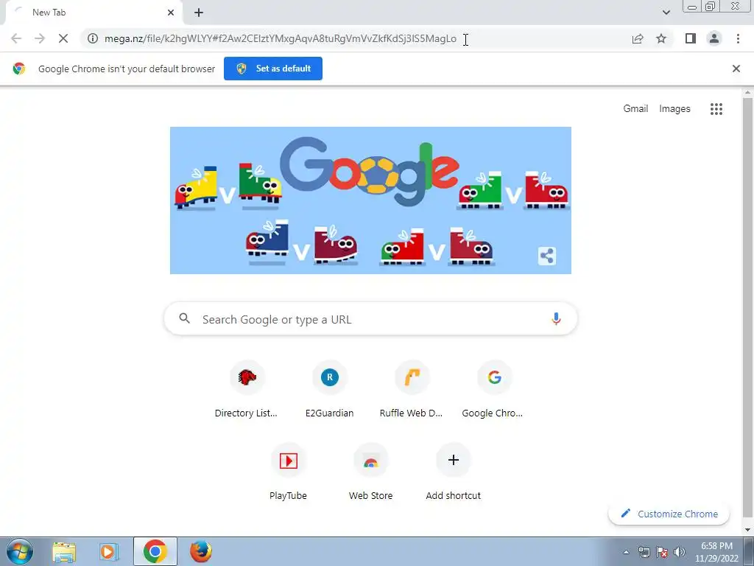Open the volume control in the tray

tap(680, 552)
